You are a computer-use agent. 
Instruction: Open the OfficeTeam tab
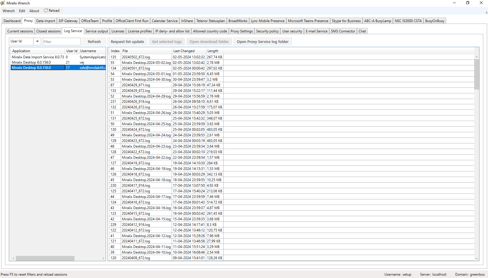(90, 21)
